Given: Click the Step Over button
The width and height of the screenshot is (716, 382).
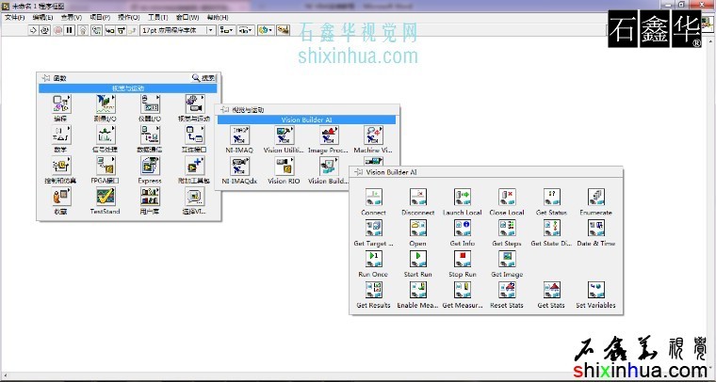Looking at the screenshot, I should 121,30.
